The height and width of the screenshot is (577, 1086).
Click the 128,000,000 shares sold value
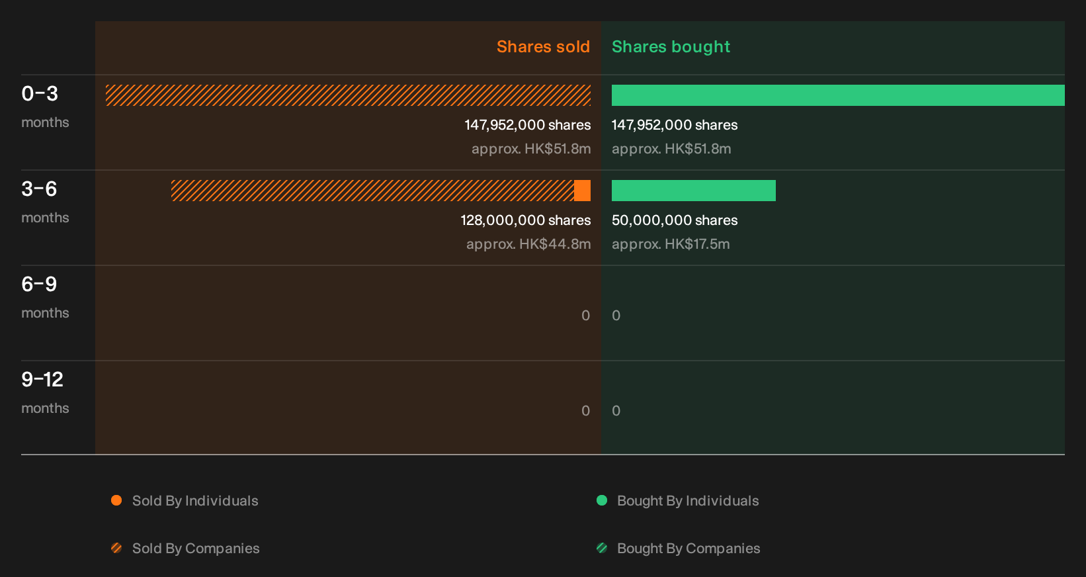(x=526, y=220)
